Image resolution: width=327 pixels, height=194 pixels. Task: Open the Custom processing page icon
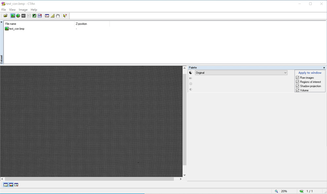coord(40,16)
